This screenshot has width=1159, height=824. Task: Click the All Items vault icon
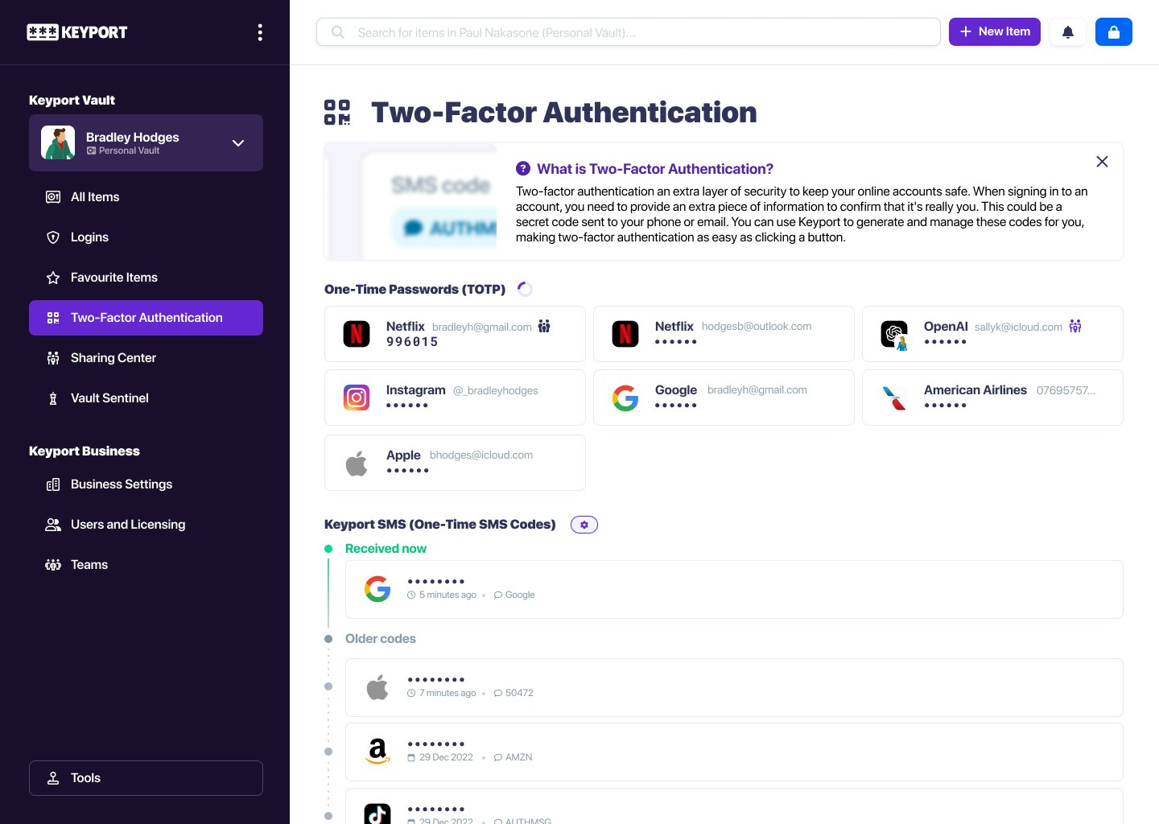click(x=53, y=197)
